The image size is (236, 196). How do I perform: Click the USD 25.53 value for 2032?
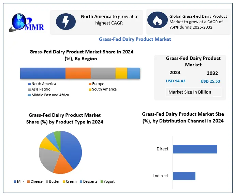210,81
